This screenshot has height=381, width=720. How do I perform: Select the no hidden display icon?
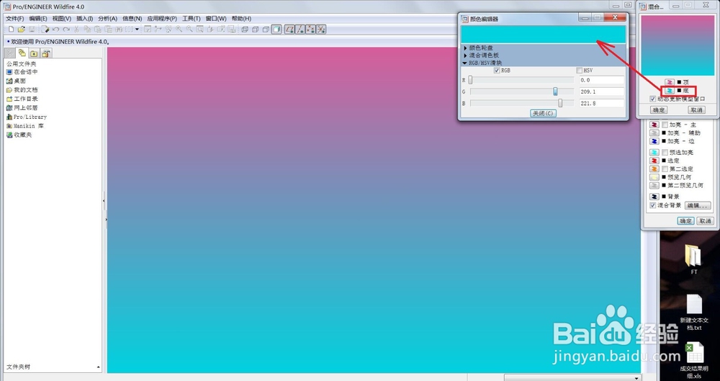[x=266, y=30]
